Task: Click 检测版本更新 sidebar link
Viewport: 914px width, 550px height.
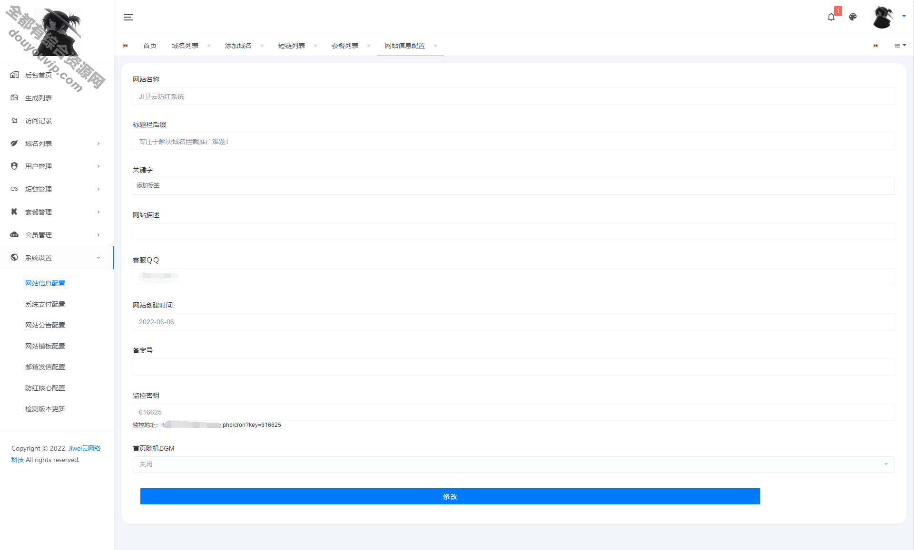Action: coord(45,408)
